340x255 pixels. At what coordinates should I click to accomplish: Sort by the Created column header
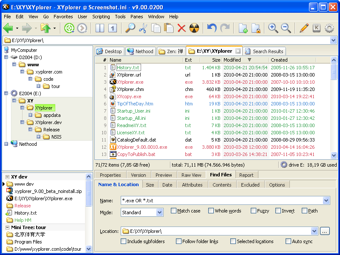pos(292,60)
